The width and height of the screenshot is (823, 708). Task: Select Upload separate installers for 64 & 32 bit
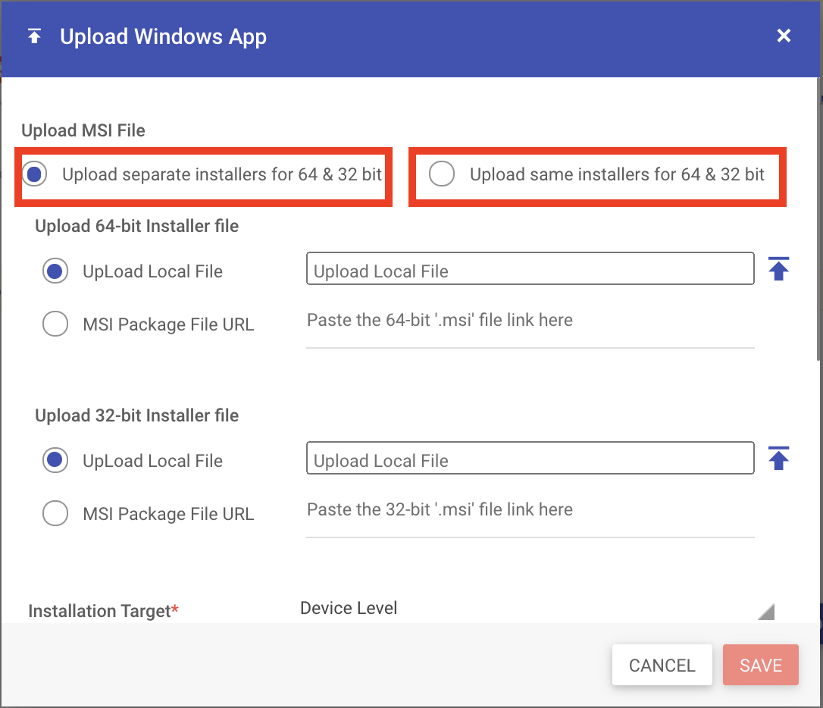coord(35,174)
